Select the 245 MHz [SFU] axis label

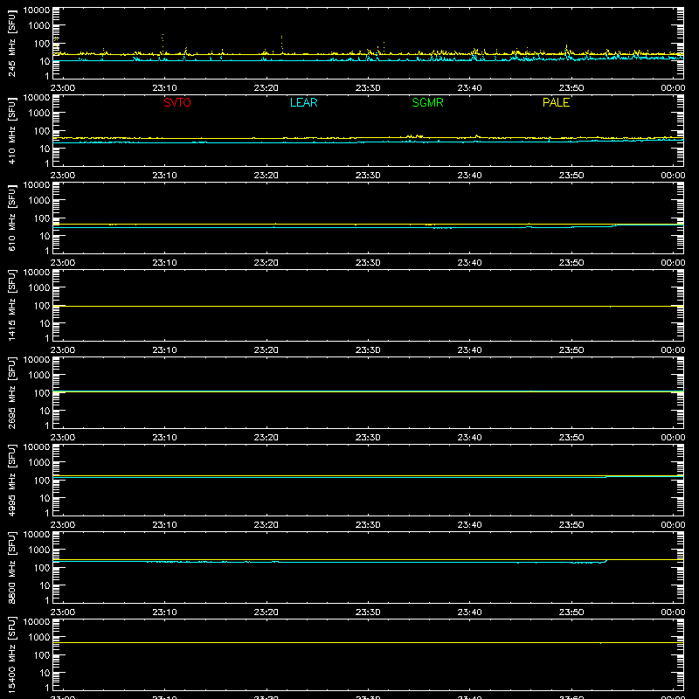pyautogui.click(x=11, y=43)
